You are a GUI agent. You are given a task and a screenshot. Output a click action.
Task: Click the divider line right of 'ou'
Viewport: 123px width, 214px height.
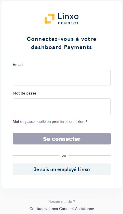tap(89, 156)
